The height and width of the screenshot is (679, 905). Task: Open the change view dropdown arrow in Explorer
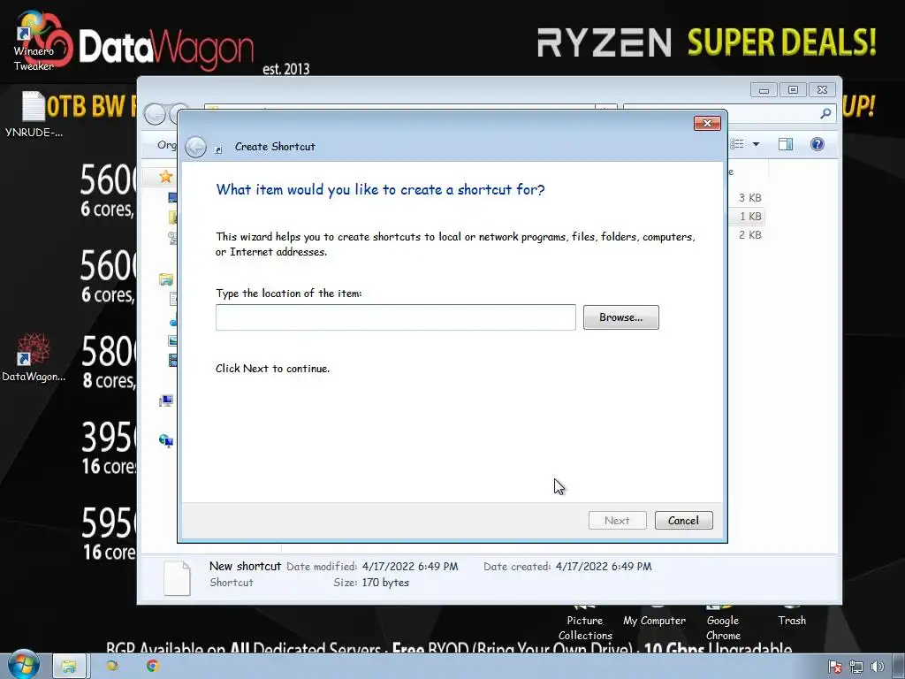coord(756,144)
